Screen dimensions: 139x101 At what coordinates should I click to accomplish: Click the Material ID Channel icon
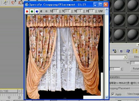point(121,51)
